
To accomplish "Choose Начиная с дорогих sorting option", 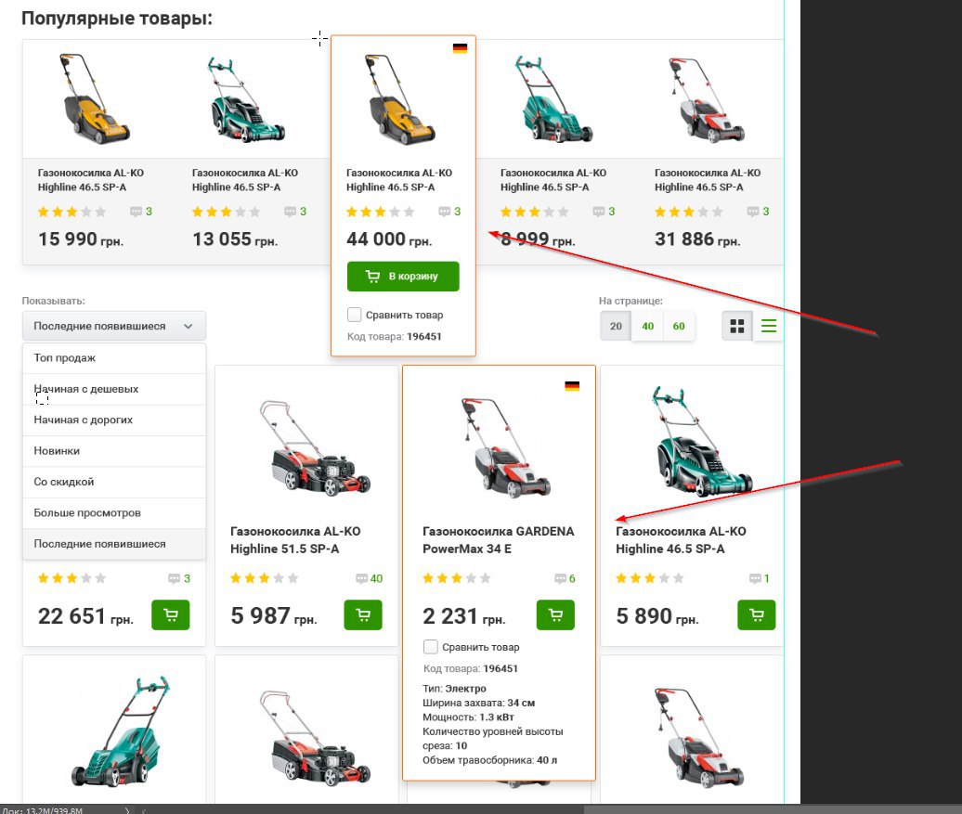I will pos(114,420).
